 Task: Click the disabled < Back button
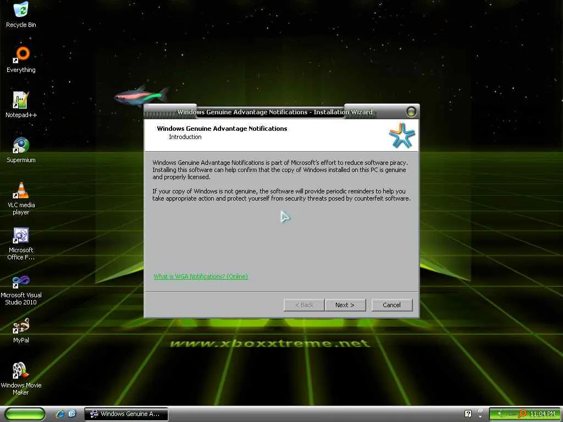303,305
